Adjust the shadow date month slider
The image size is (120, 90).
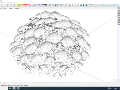pyautogui.click(x=24, y=5)
